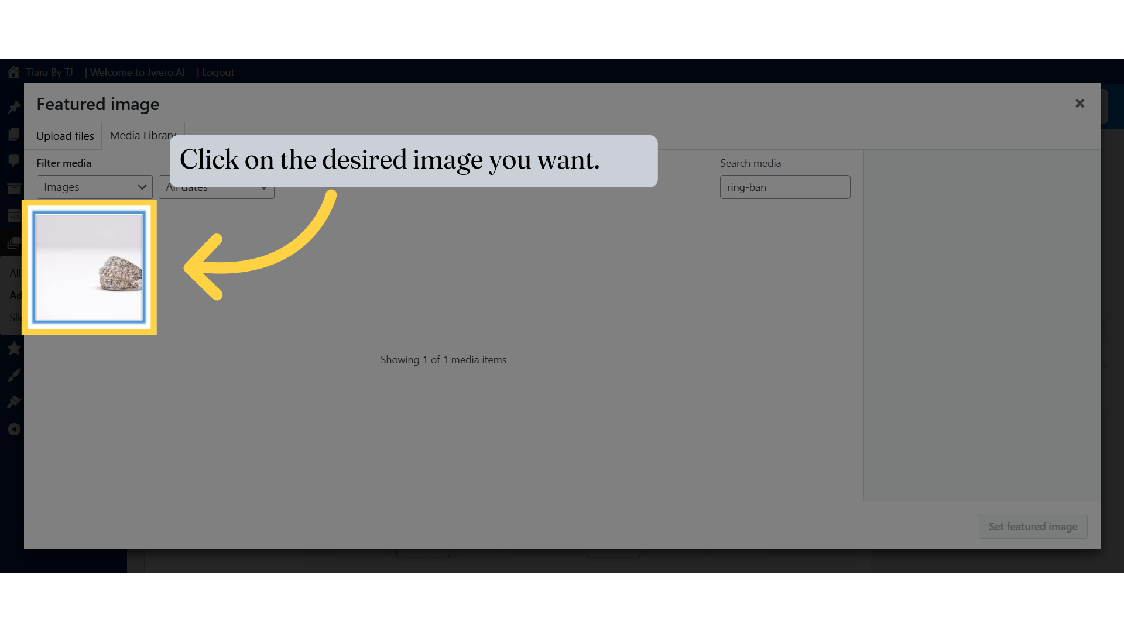Screen dimensions: 1124x632
Task: Click the plugin tool icon in sidebar
Action: coord(13,401)
